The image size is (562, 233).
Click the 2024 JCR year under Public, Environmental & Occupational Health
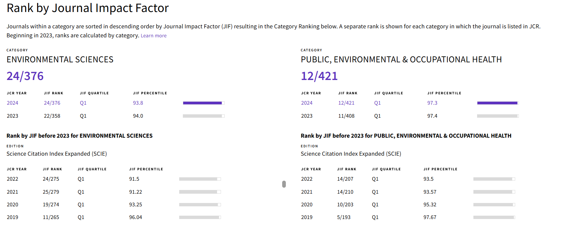pos(307,103)
